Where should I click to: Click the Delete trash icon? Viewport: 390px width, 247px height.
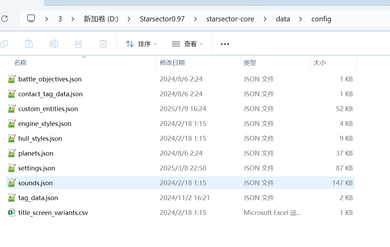coord(103,44)
